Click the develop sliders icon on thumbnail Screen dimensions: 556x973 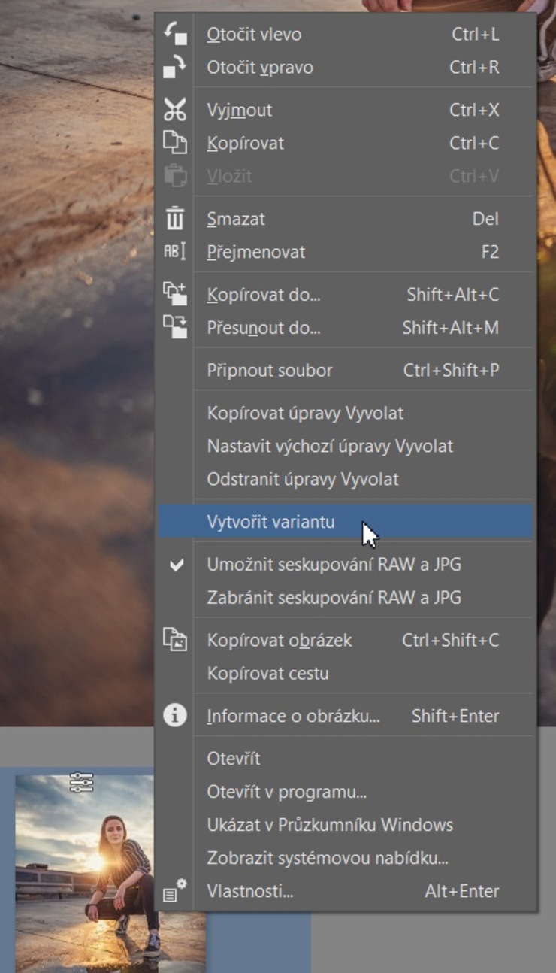click(x=81, y=783)
